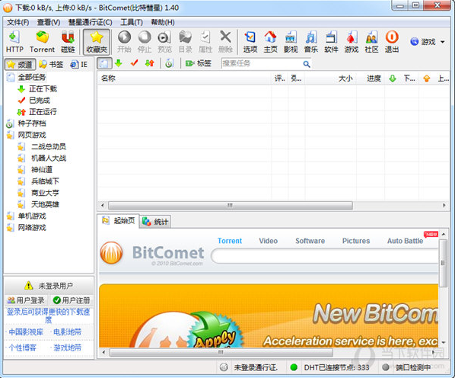Click the task list horizontal scrollbar
This screenshot has height=378, width=455.
pos(231,206)
